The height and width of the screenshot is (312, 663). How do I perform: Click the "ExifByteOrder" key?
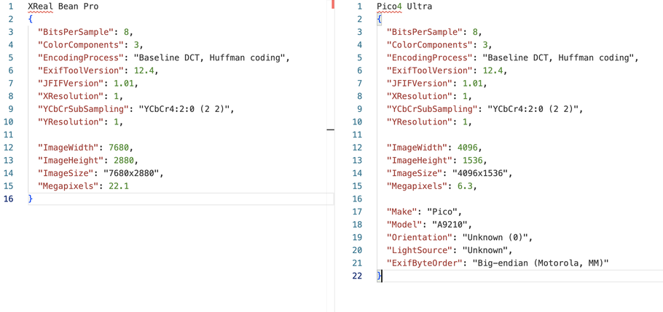pos(427,263)
